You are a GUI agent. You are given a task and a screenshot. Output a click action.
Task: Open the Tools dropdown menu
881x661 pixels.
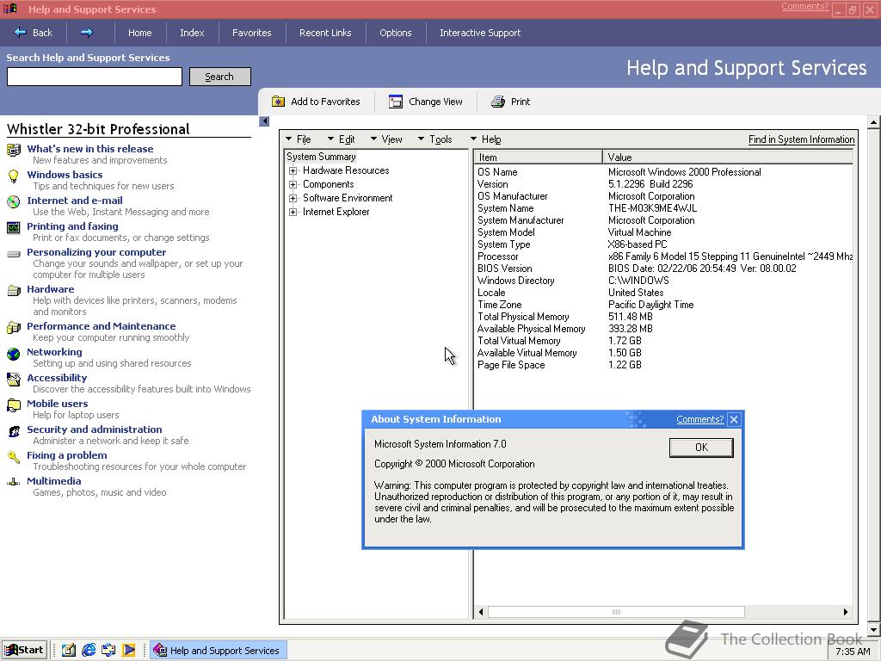pos(434,139)
